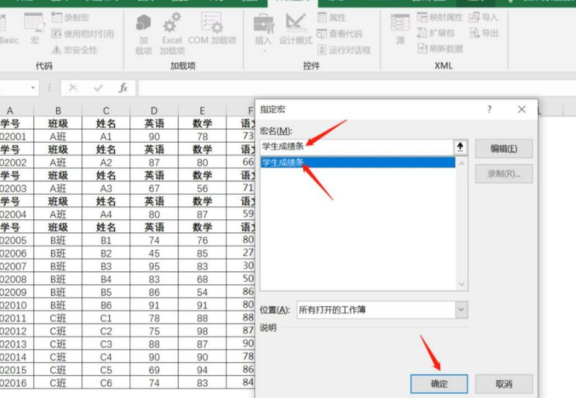The image size is (576, 398).
Task: Click the macro name (宏名) input field
Action: coord(357,147)
